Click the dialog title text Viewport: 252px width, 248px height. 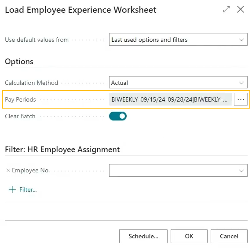click(80, 10)
